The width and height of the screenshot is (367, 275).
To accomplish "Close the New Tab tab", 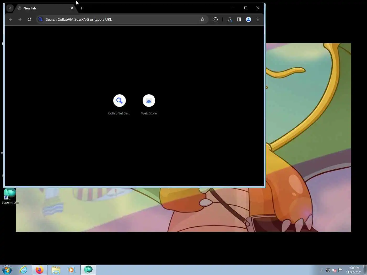I will 72,8.
